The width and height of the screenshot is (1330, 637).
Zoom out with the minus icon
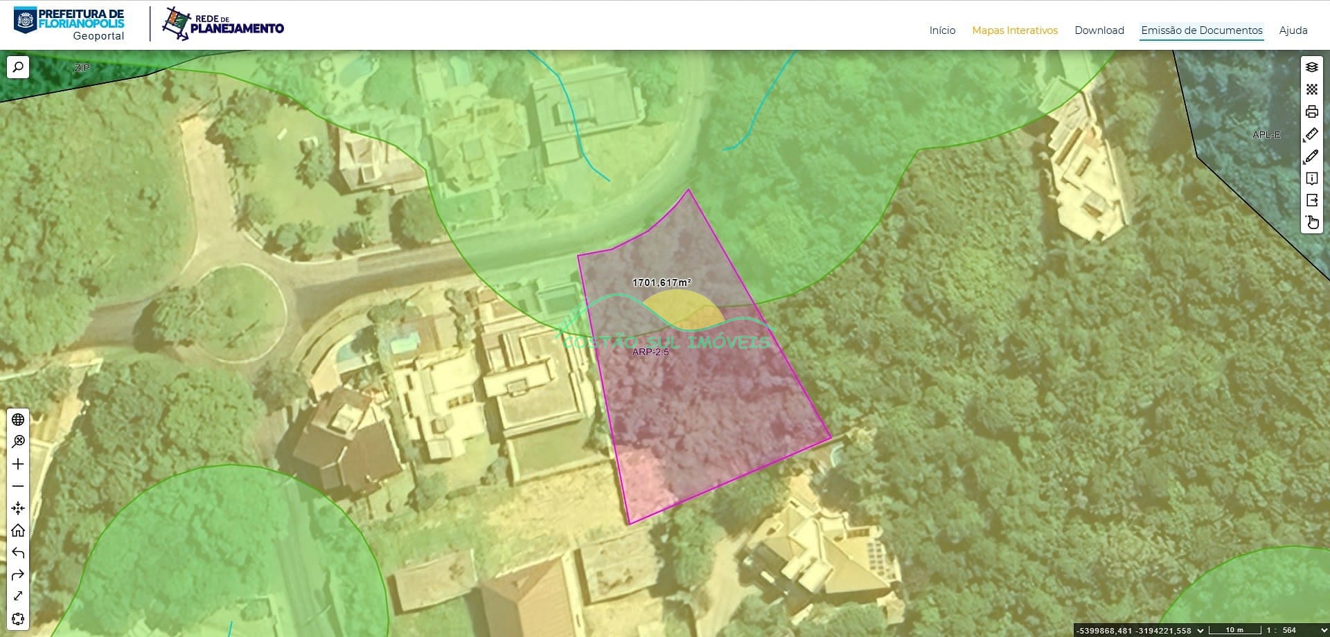coord(18,486)
